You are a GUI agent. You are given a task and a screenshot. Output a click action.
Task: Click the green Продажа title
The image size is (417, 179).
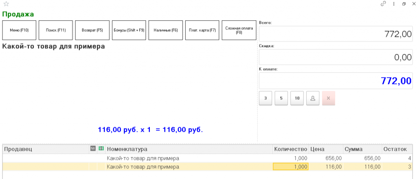(x=18, y=14)
